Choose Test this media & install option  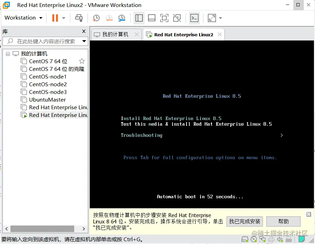point(196,124)
